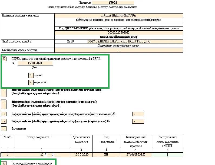The height and width of the screenshot is (165, 215).
Task: Click the date field 15.10.2020
Action: (35, 63)
